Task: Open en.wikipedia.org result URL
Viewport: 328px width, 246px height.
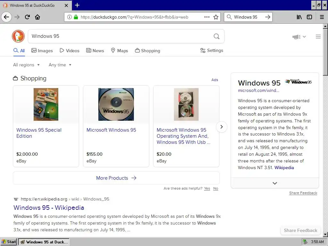Action: 65,199
